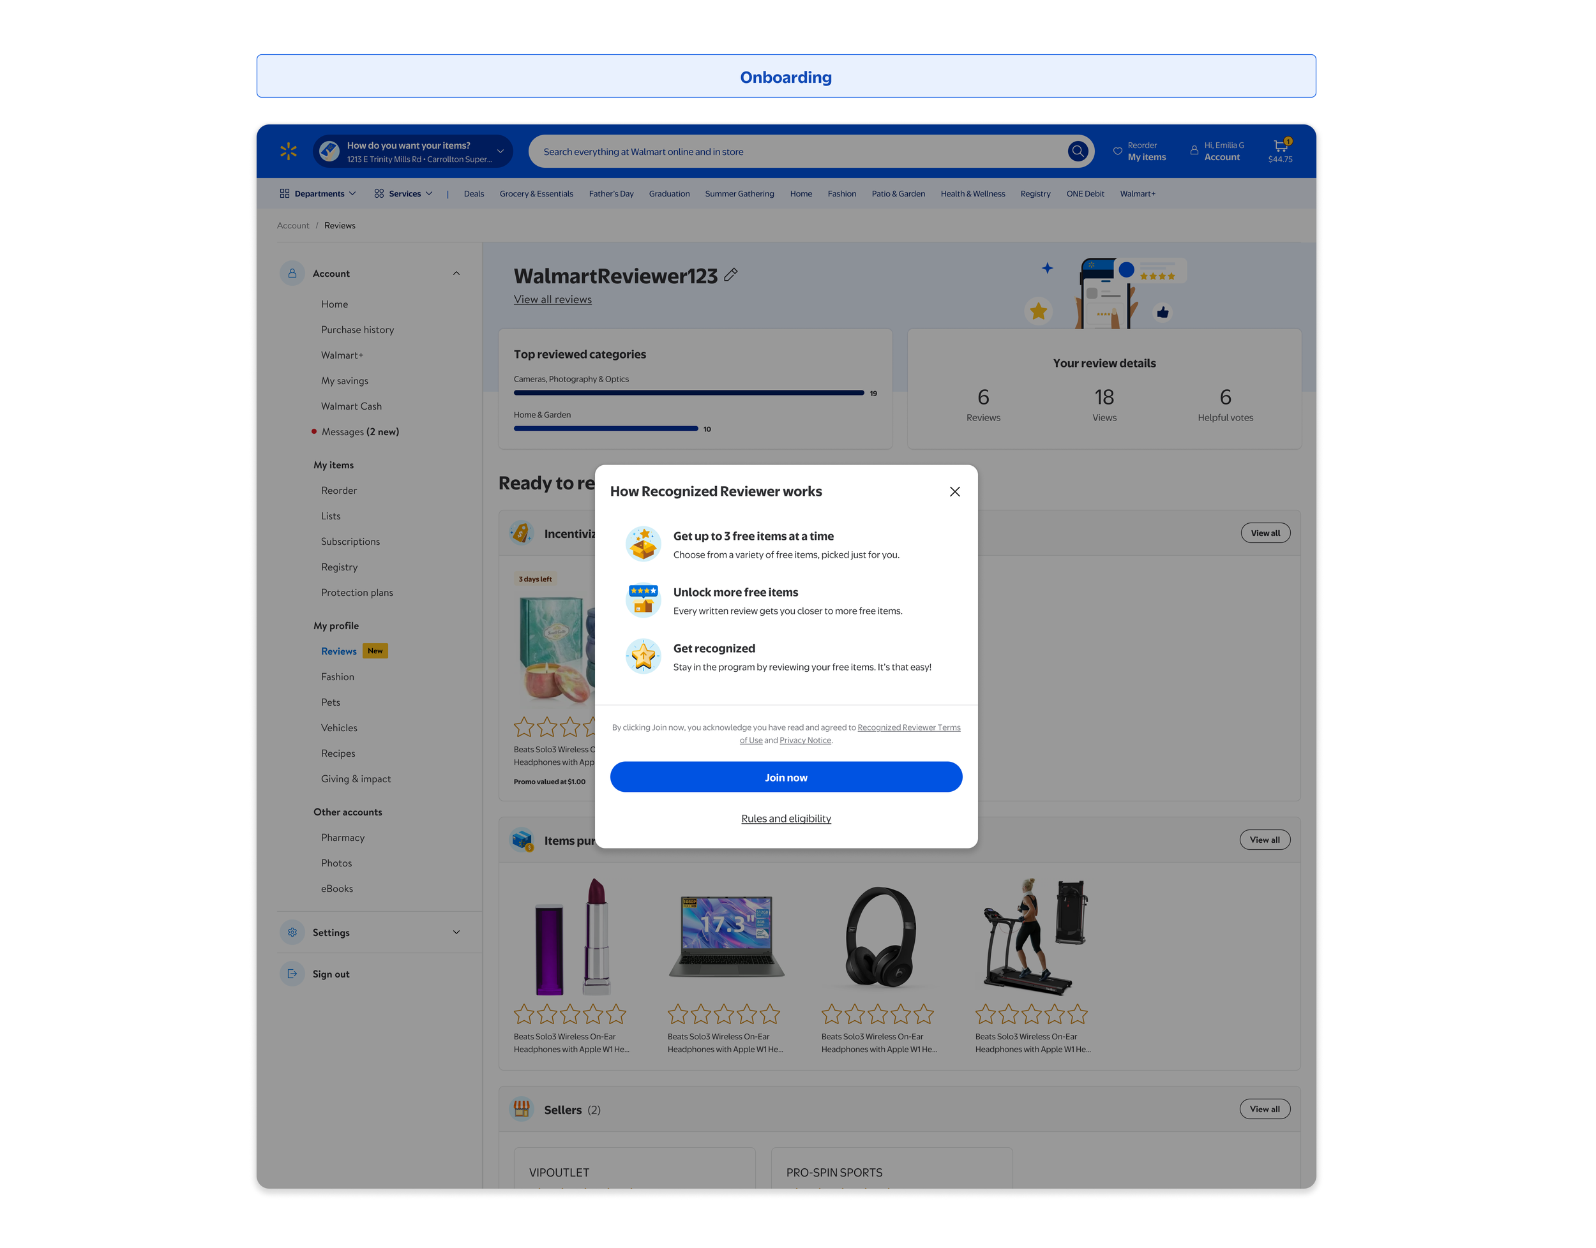This screenshot has width=1596, height=1248.
Task: Open the black headphones thumbnail
Action: [x=880, y=936]
